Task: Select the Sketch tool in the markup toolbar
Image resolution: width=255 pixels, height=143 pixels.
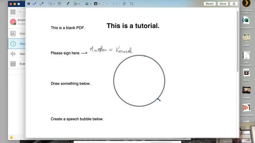Action: pos(35,4)
